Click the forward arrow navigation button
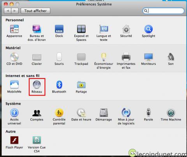 [15, 11]
